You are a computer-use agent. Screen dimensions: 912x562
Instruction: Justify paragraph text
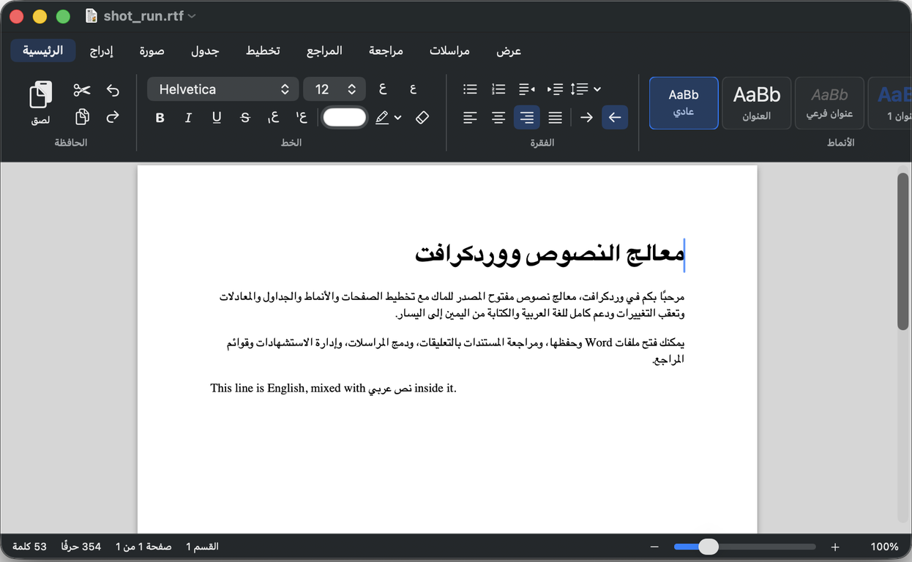click(556, 118)
